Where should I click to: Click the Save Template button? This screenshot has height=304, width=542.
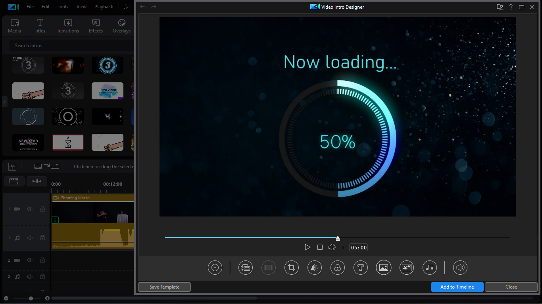(x=164, y=287)
